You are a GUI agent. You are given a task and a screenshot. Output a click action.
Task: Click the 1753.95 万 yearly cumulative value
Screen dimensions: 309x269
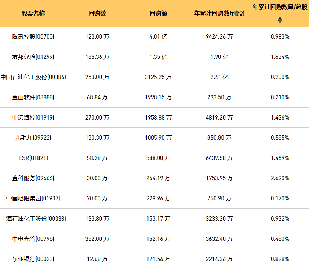coord(219,178)
